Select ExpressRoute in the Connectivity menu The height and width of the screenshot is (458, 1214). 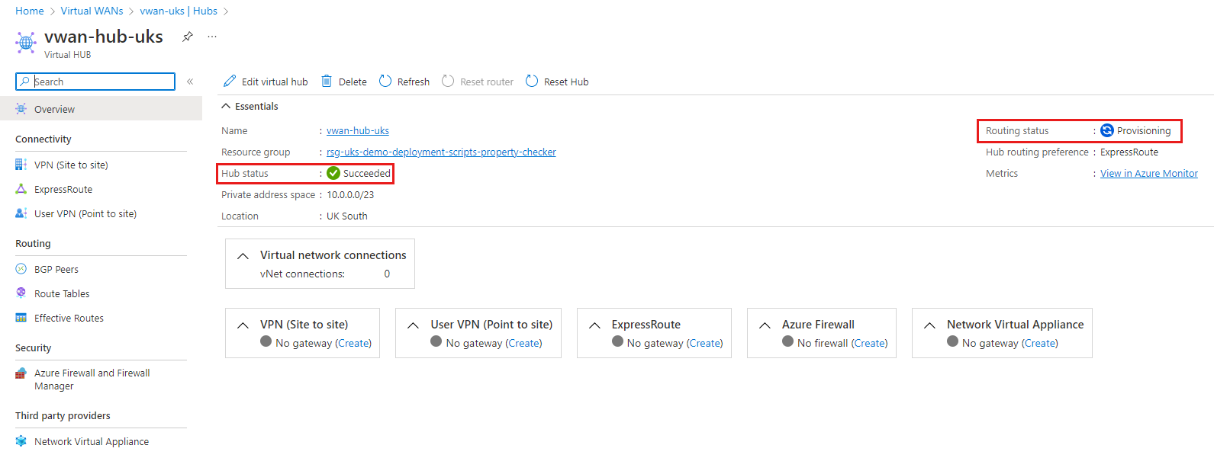(x=63, y=189)
